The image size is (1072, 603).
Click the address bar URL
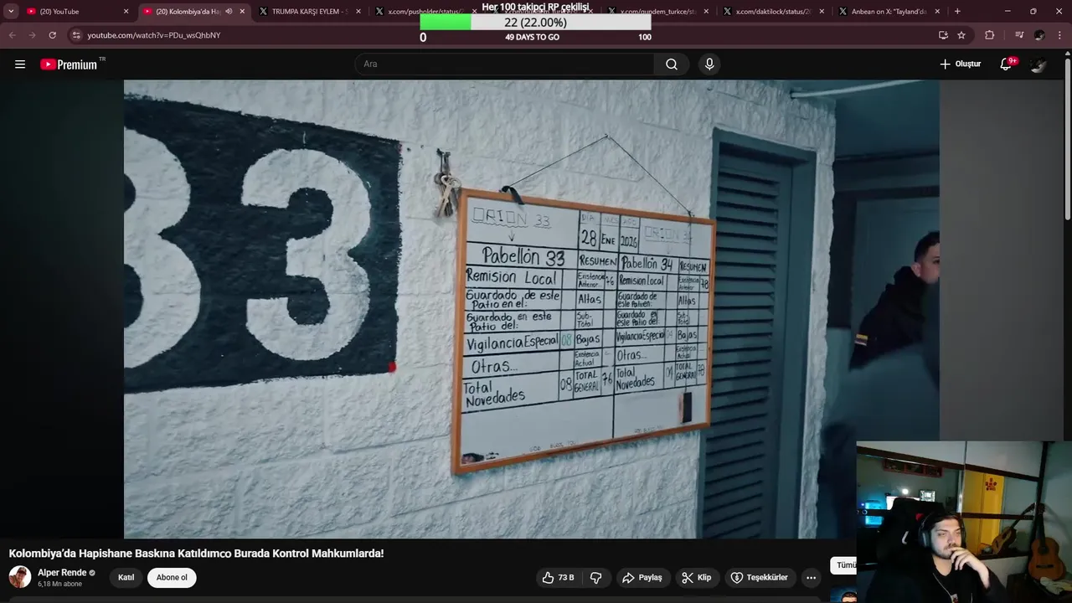[x=154, y=35]
